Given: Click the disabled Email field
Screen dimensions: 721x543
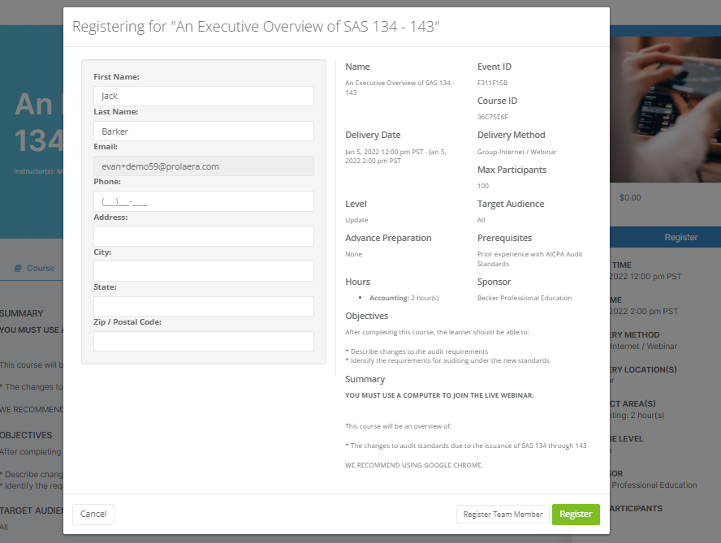Looking at the screenshot, I should [204, 166].
